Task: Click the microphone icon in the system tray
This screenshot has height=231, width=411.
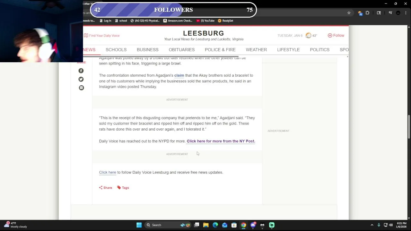Action: click(x=379, y=225)
